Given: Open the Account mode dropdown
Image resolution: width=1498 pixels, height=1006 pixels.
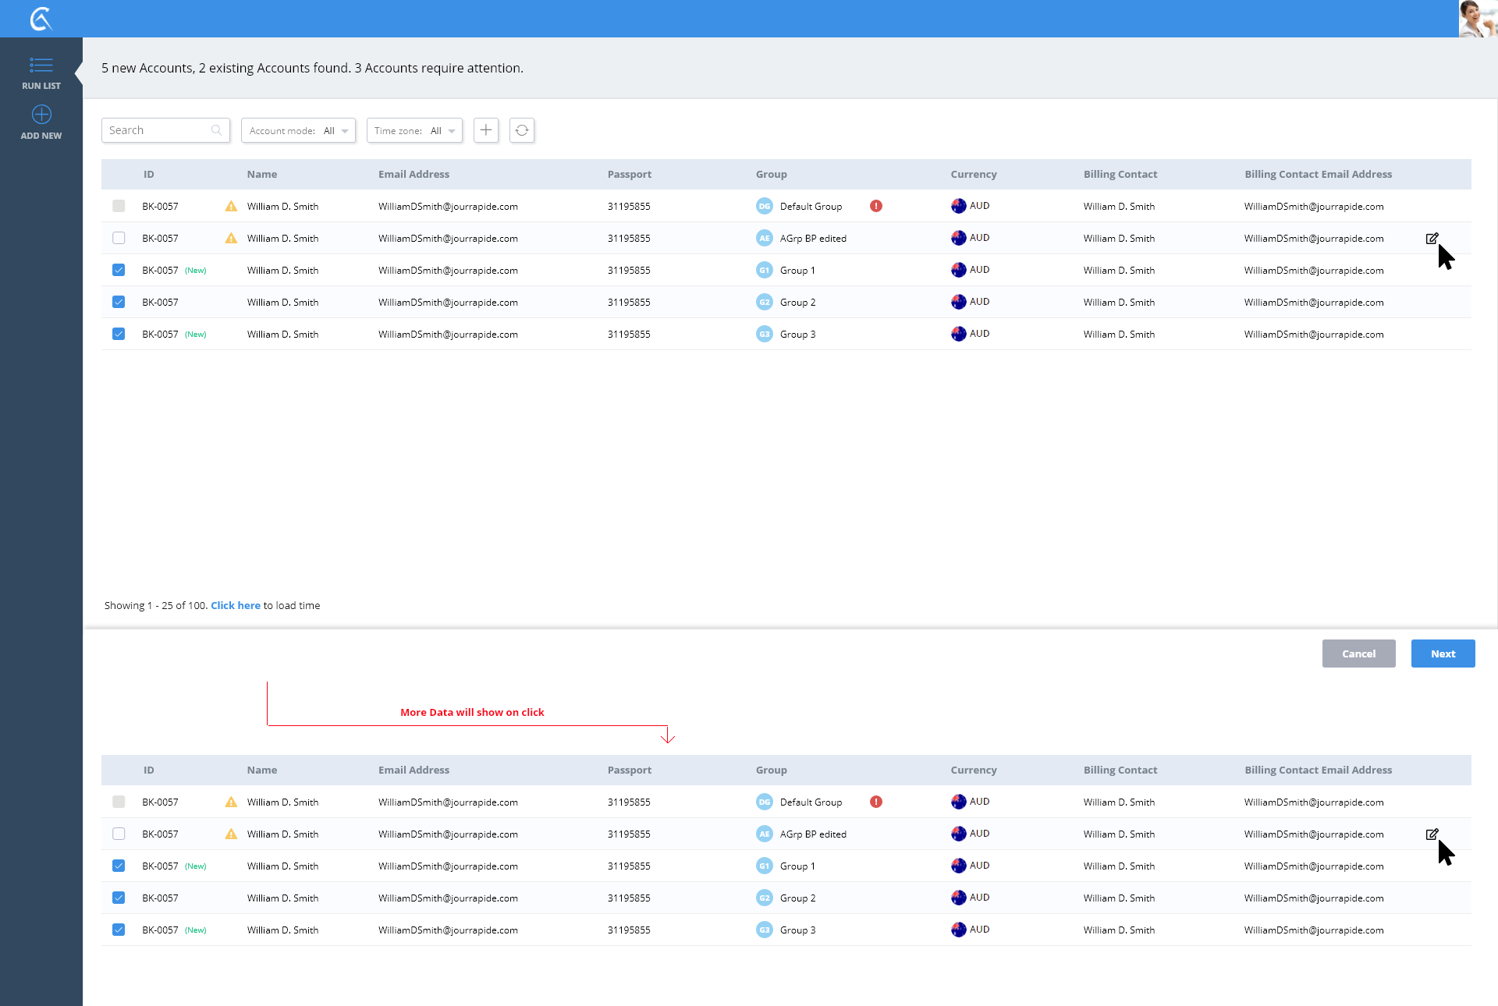Looking at the screenshot, I should [x=298, y=130].
